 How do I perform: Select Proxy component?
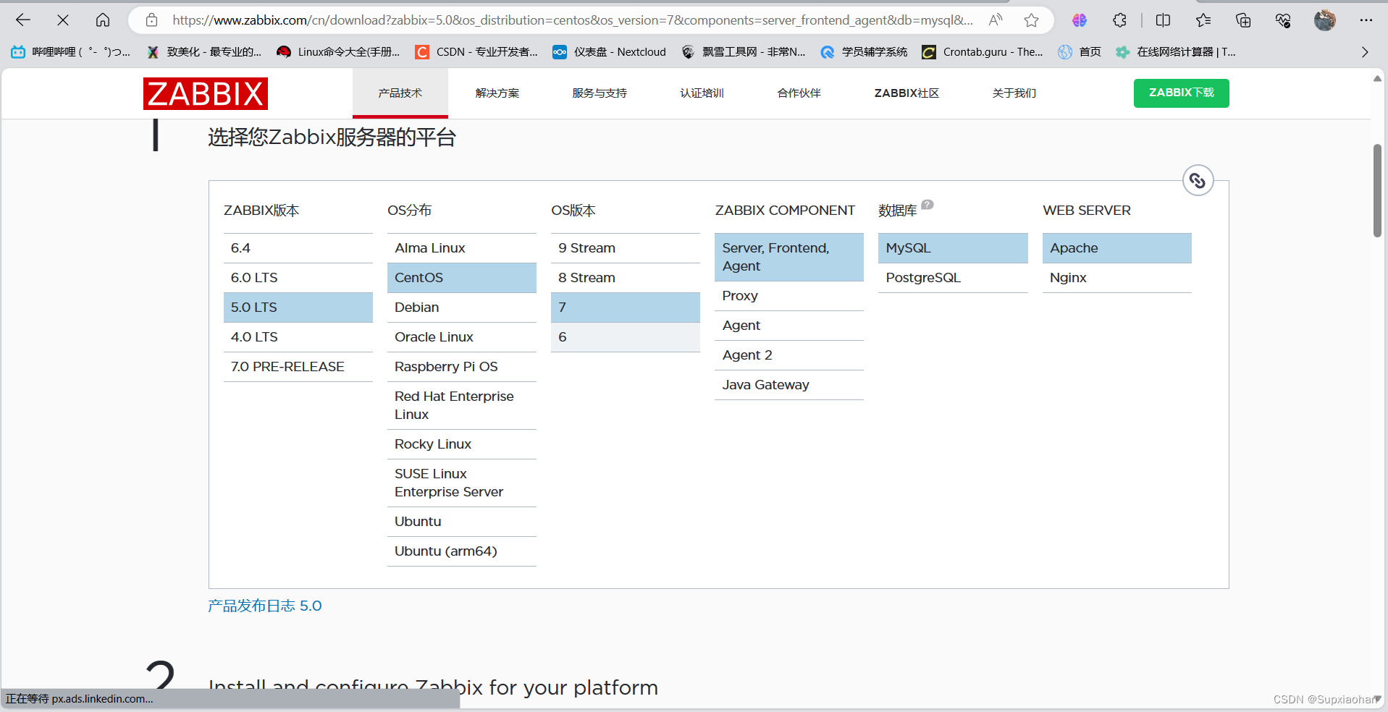click(x=788, y=296)
